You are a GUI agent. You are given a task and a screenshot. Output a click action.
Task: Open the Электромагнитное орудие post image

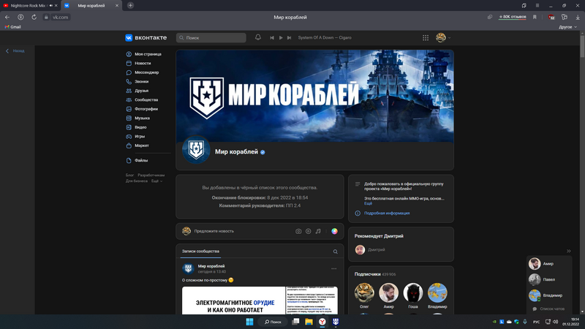[260, 300]
